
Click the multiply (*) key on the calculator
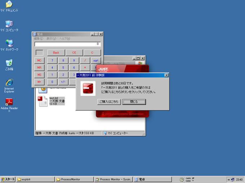pos(85,67)
